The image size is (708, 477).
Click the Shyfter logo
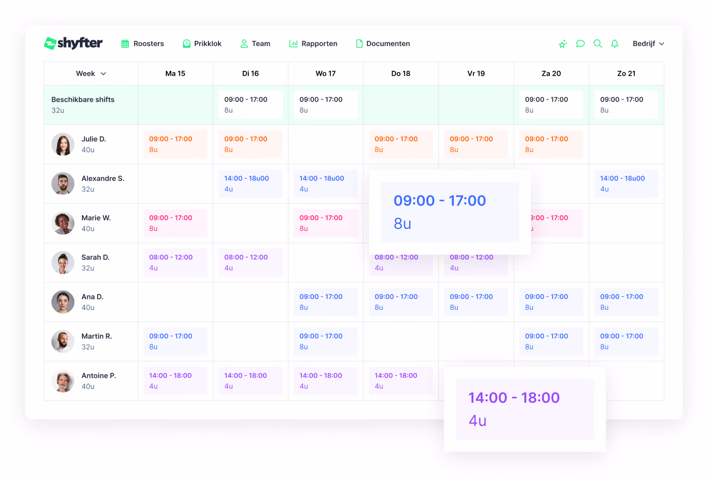pos(73,43)
